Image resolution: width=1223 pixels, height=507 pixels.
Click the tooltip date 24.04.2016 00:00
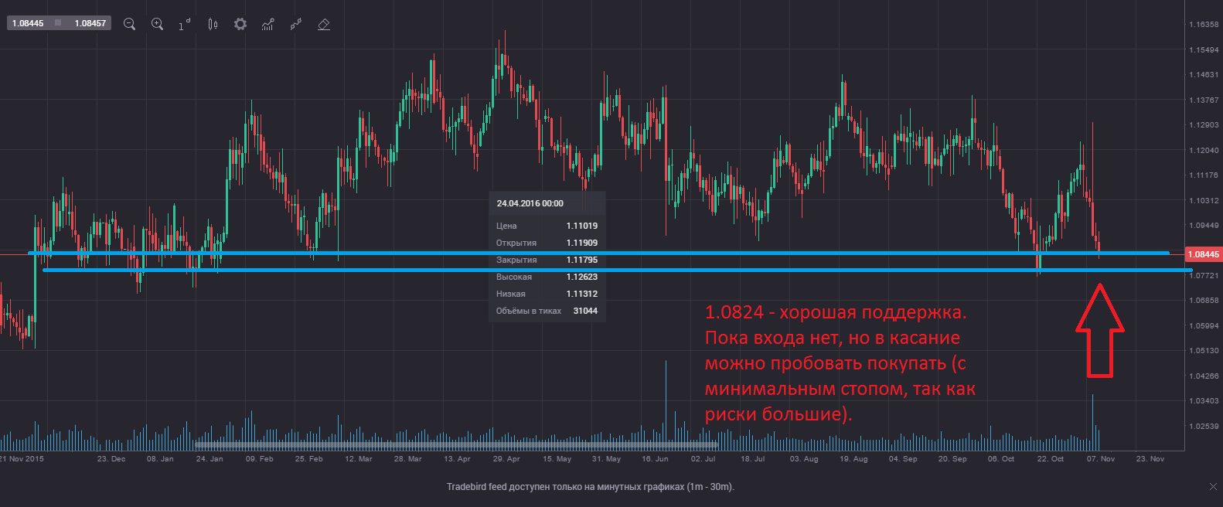[530, 204]
